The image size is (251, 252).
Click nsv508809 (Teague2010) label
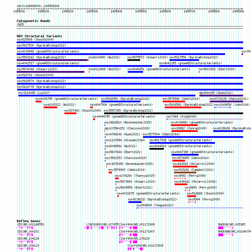(x=155, y=205)
